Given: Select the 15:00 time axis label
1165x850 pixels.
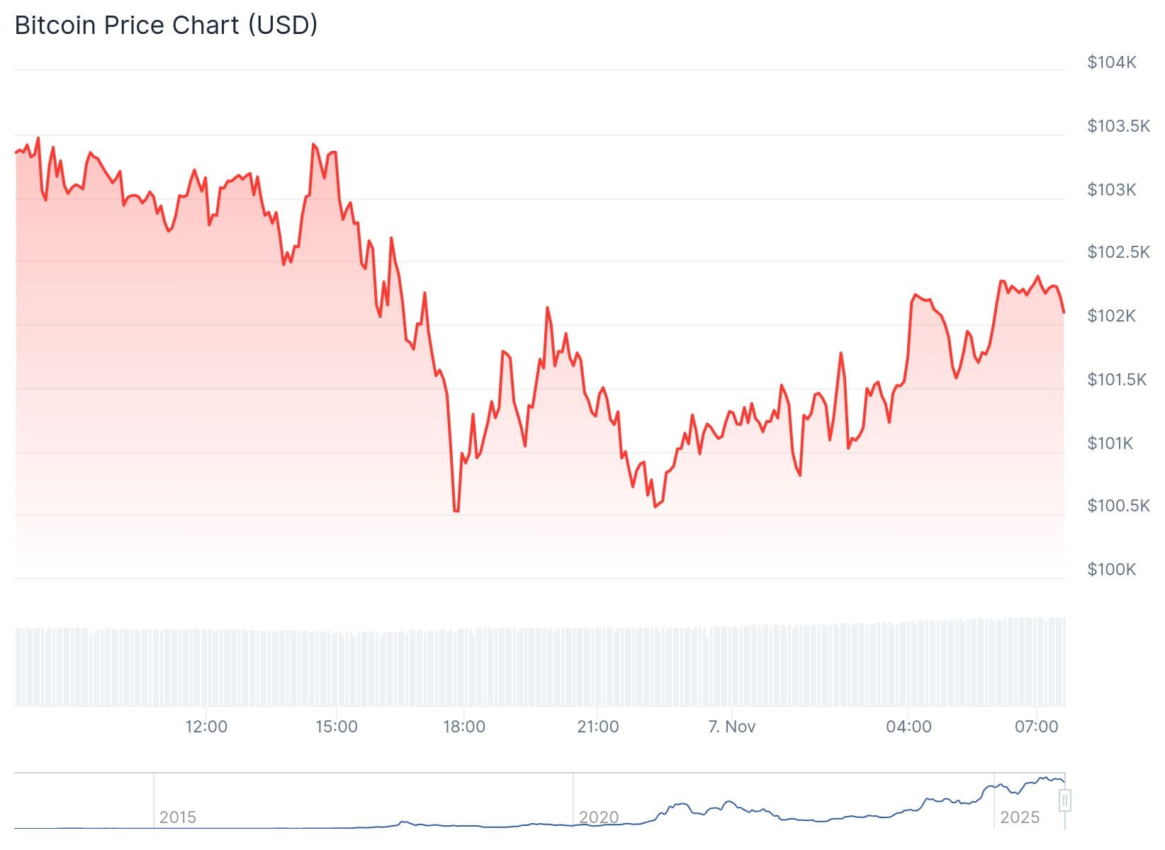Looking at the screenshot, I should point(336,727).
